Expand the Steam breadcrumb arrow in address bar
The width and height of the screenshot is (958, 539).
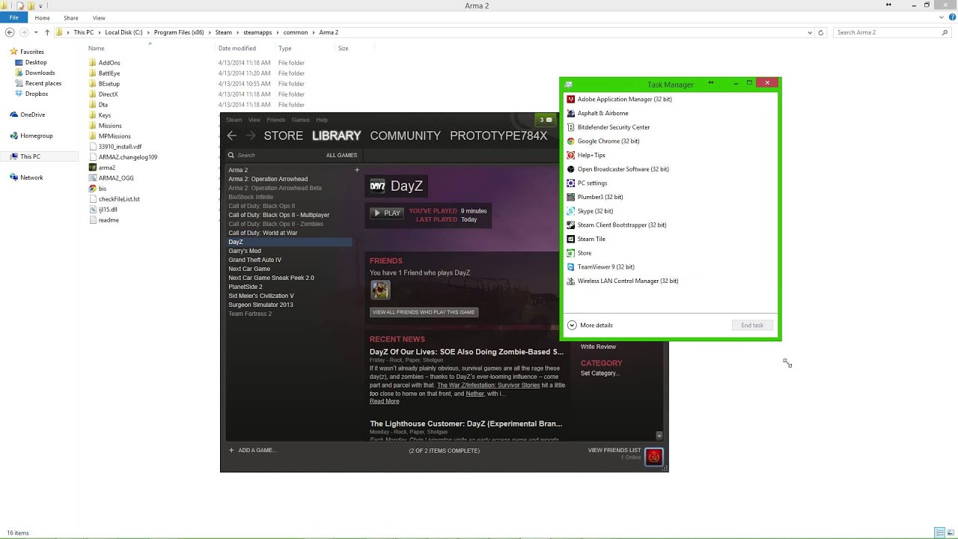[x=237, y=32]
